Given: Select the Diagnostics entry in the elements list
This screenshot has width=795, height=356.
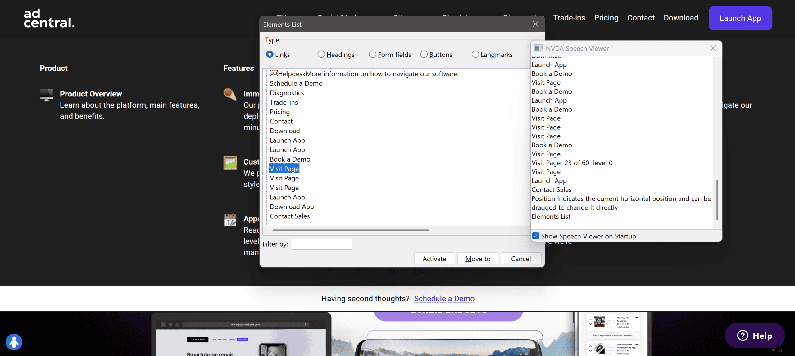Looking at the screenshot, I should point(287,93).
